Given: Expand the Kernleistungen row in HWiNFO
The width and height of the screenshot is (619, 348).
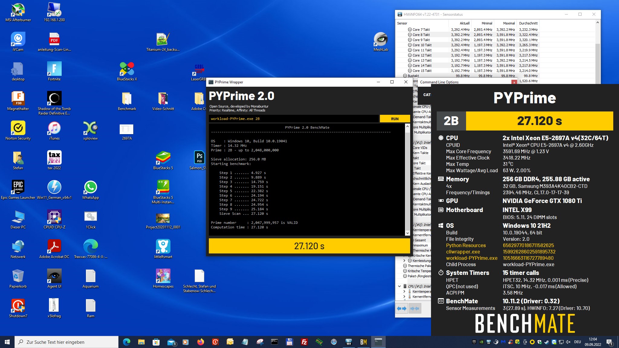Looking at the screenshot, I should coord(404,260).
